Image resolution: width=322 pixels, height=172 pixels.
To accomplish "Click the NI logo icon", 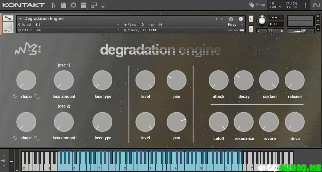I will tap(317, 5).
